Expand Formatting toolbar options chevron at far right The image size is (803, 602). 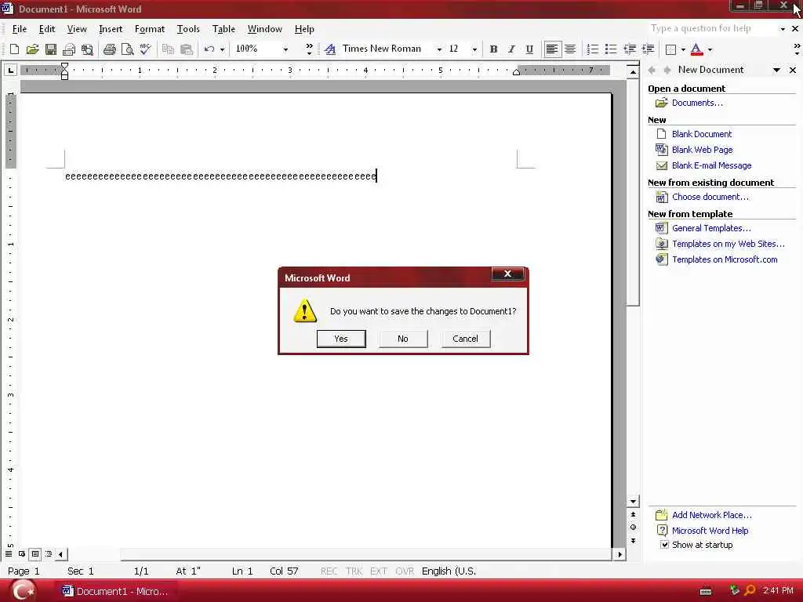(x=797, y=49)
